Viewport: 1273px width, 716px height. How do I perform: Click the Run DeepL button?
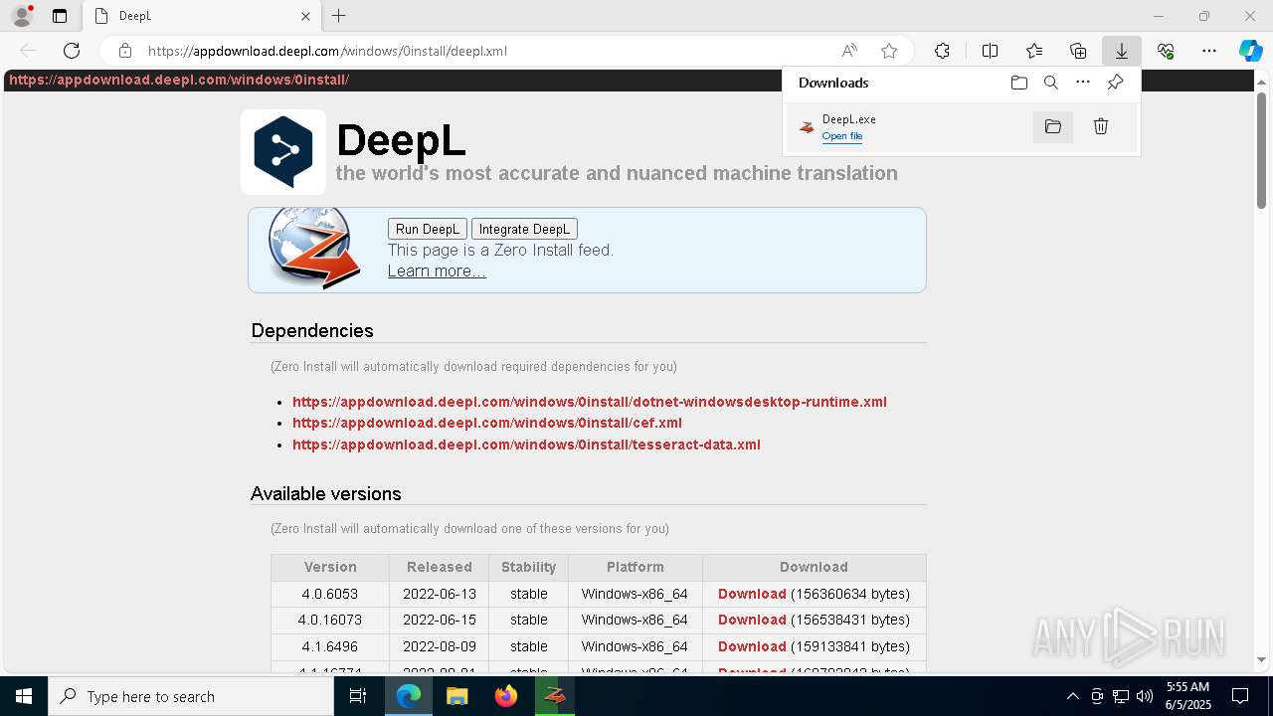click(428, 229)
